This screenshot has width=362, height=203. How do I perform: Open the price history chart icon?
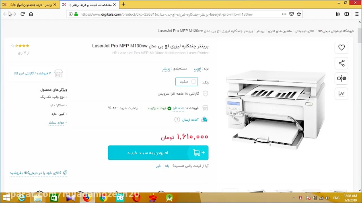click(341, 93)
